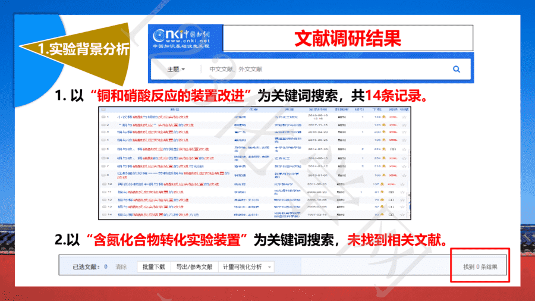Image resolution: width=535 pixels, height=301 pixels.
Task: Tick the checkbox for result 4
Action: (103, 140)
